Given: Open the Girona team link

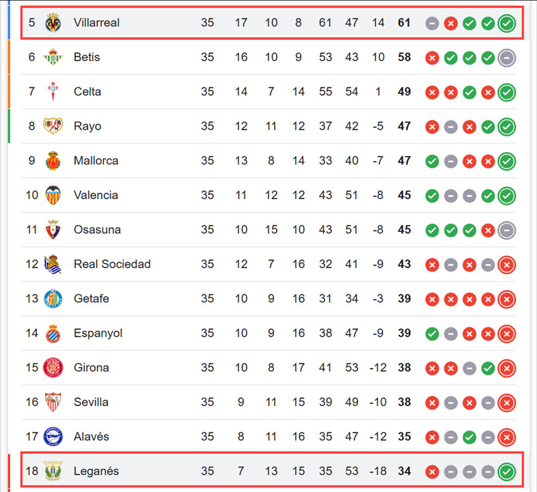Looking at the screenshot, I should [x=91, y=368].
